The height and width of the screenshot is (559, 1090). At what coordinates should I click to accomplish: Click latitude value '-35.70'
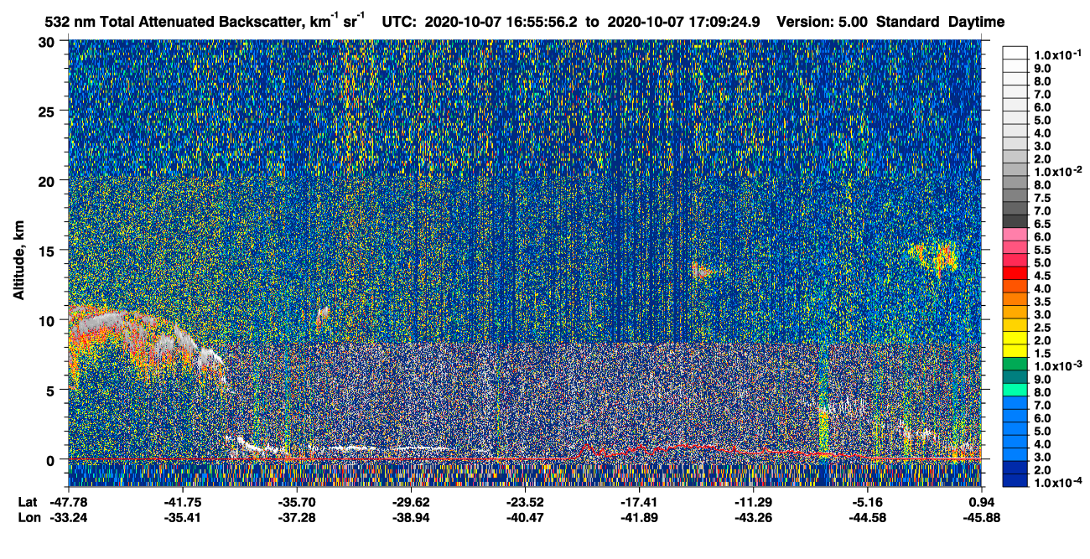[296, 502]
